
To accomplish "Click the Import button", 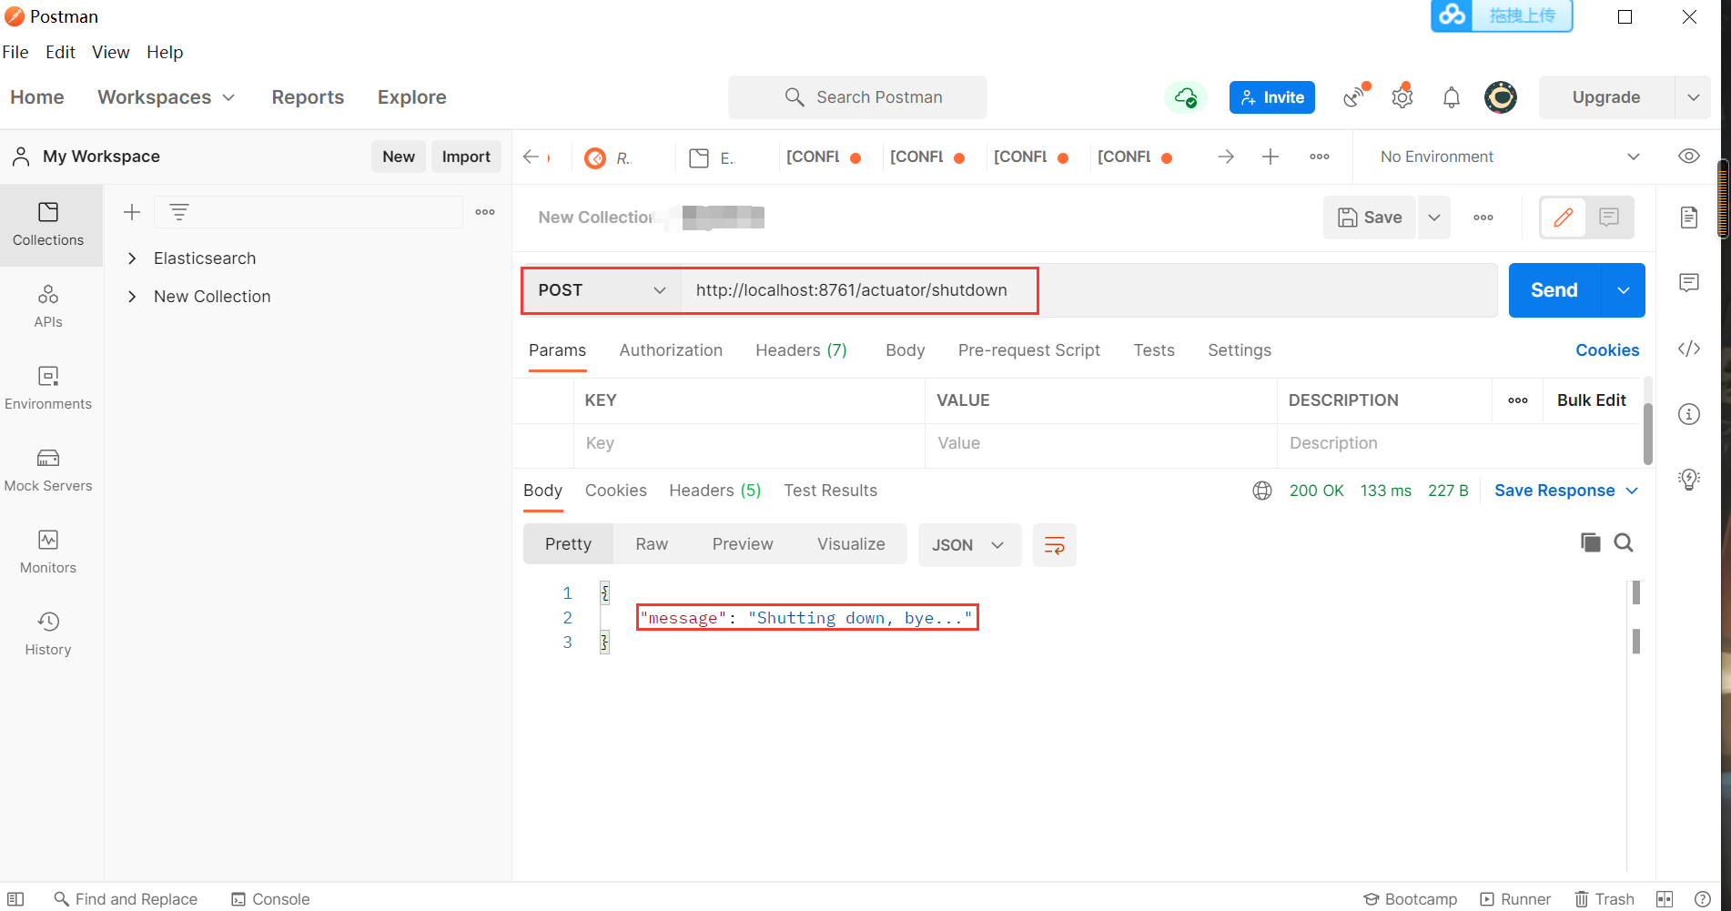I will (466, 157).
